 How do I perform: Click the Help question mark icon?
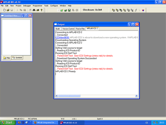tap(41, 10)
